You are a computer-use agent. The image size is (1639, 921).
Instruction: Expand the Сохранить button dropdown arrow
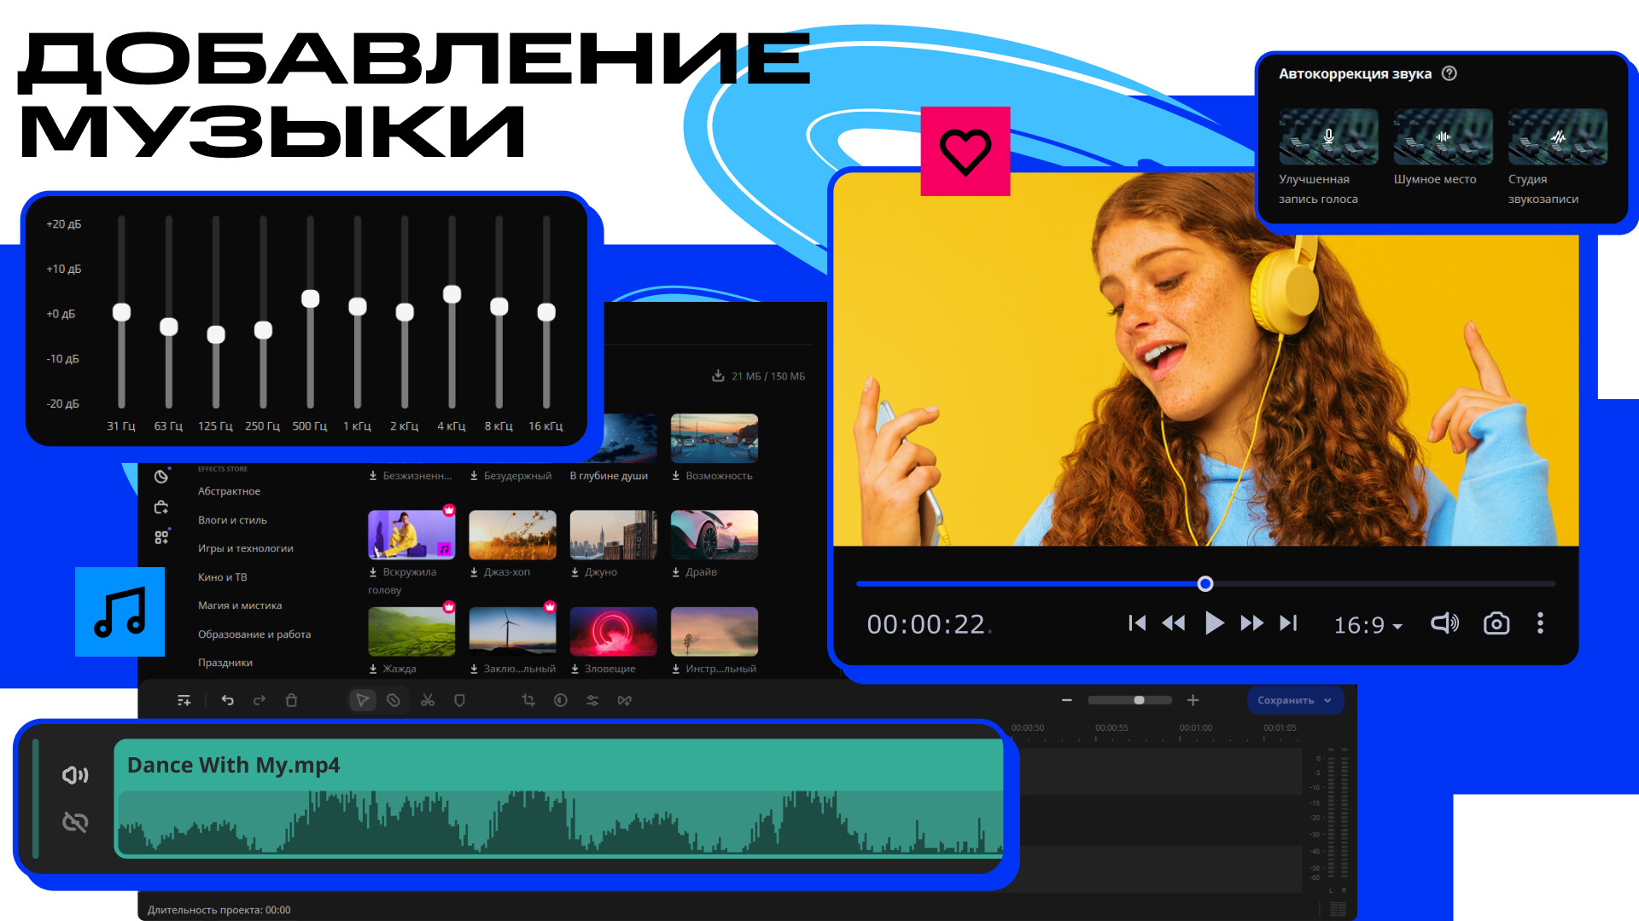[1327, 700]
